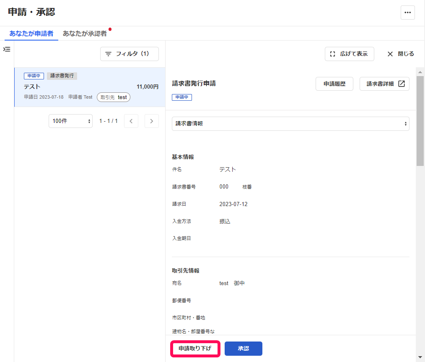Click the 申請日 2023-07-18 text
The image size is (425, 362).
tap(44, 97)
